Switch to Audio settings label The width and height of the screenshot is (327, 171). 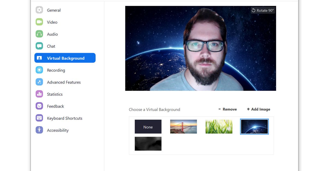coord(52,34)
